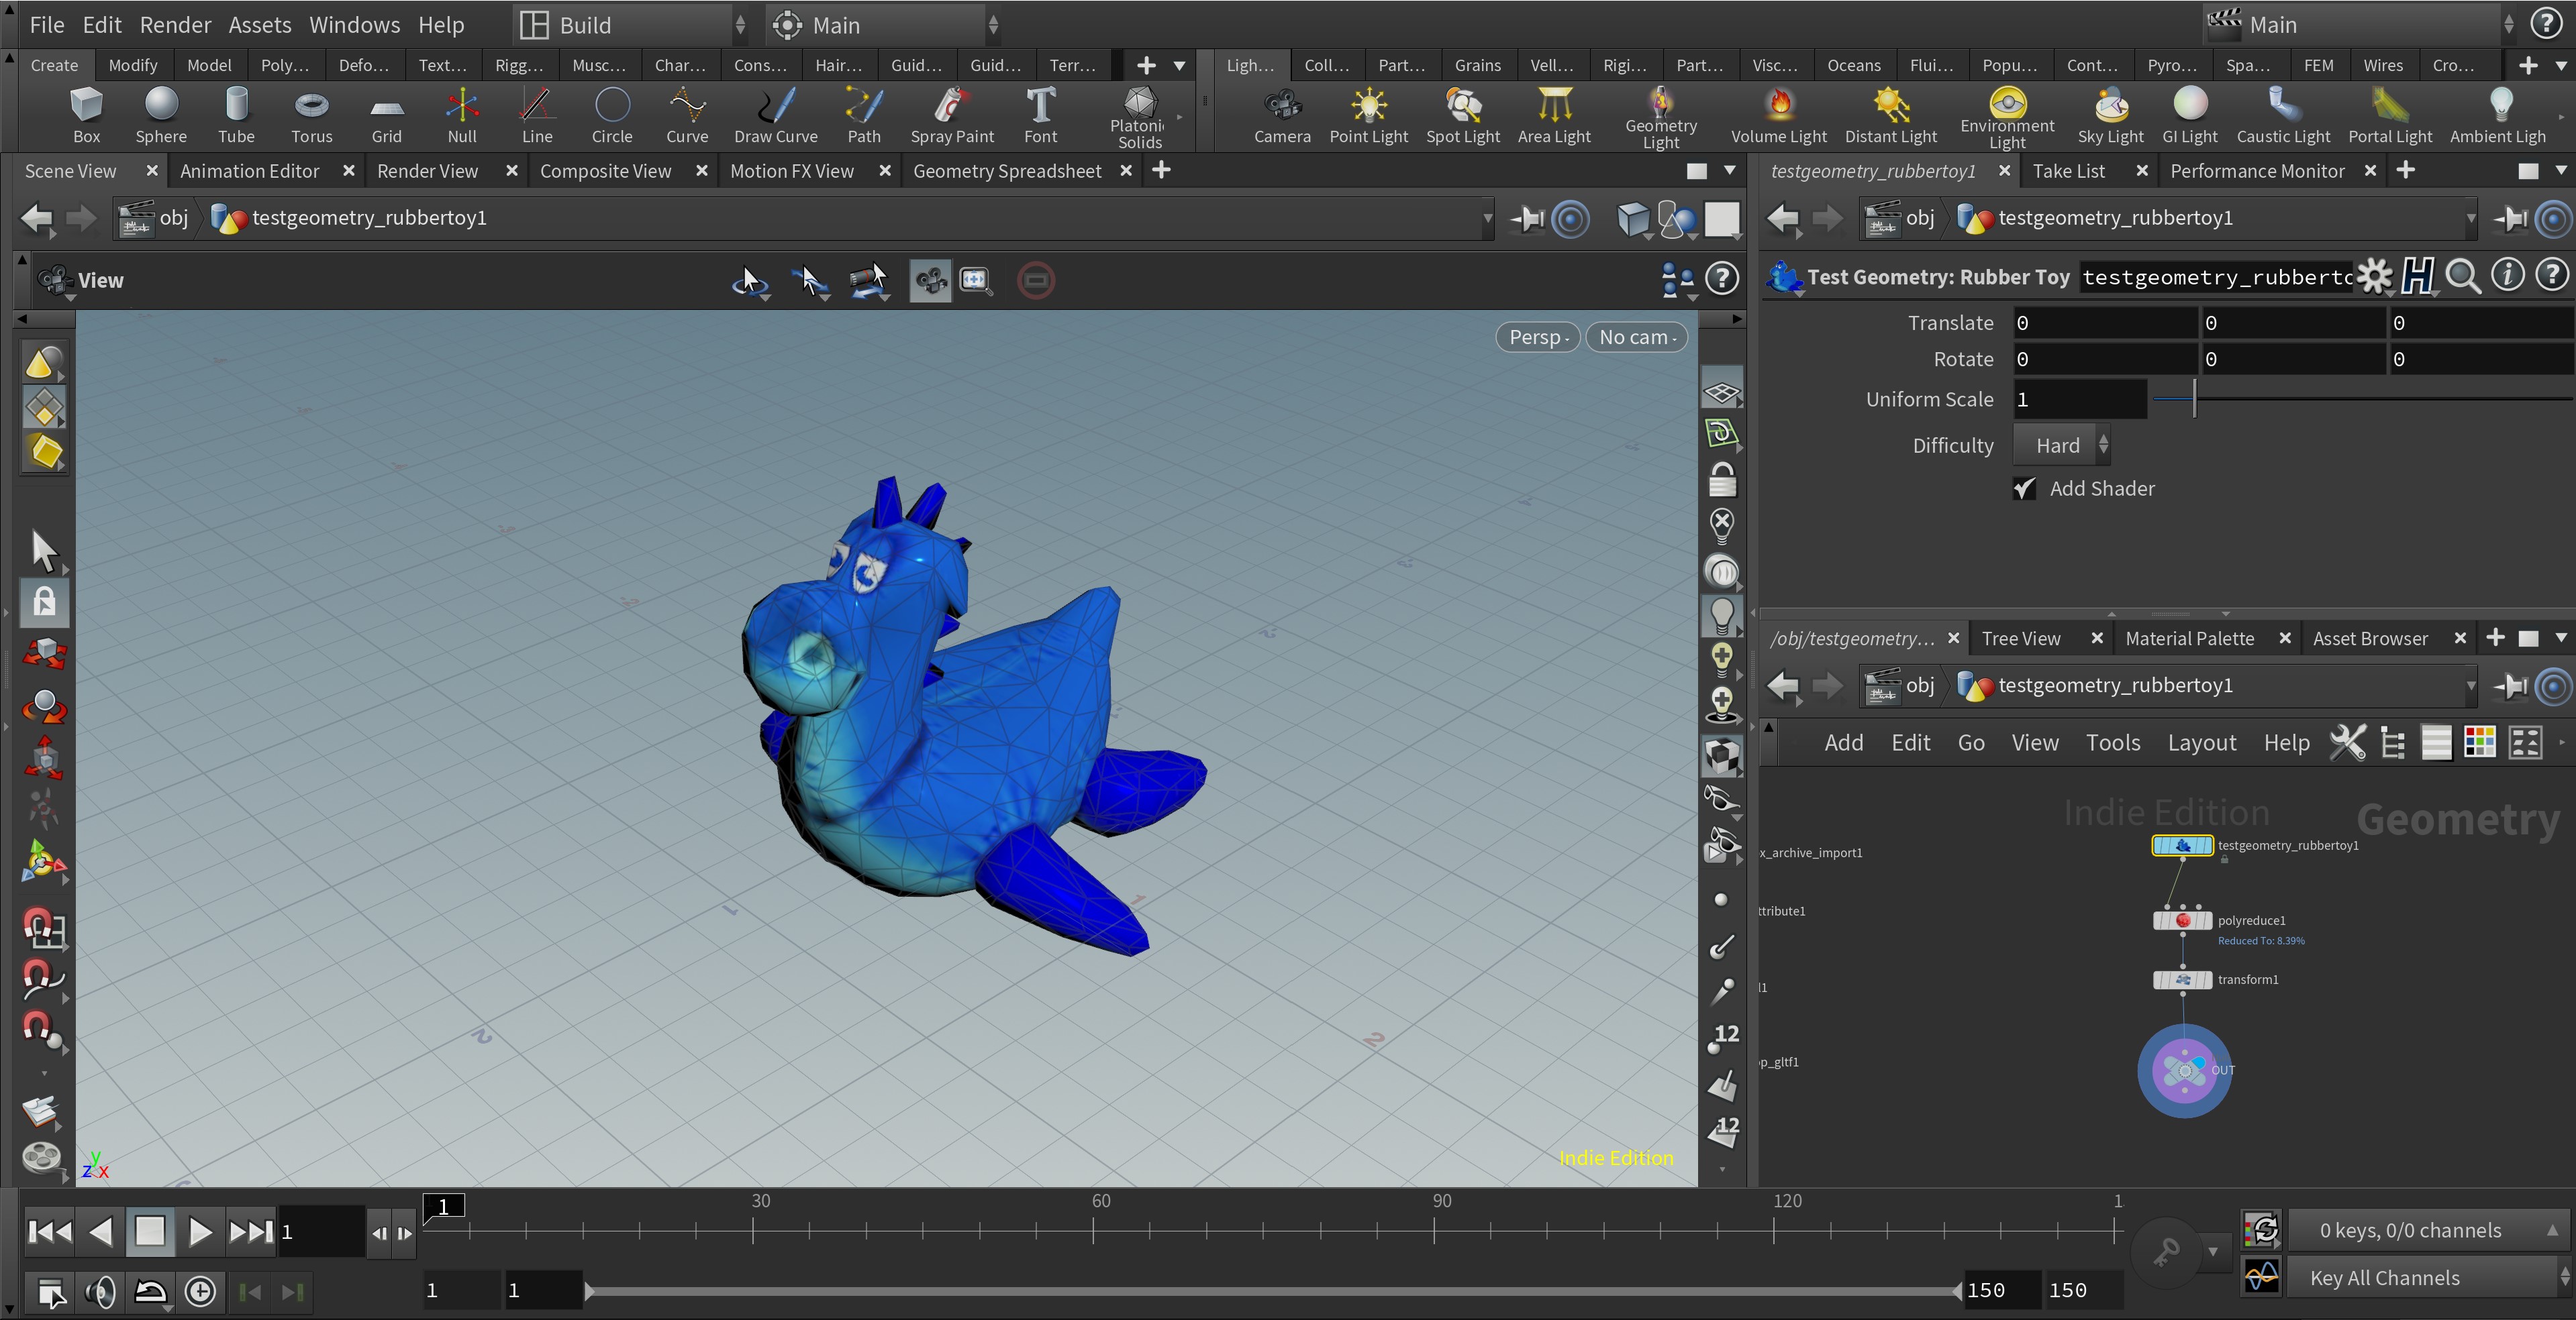This screenshot has width=2576, height=1320.
Task: Select the Draw Curve tool
Action: (x=775, y=114)
